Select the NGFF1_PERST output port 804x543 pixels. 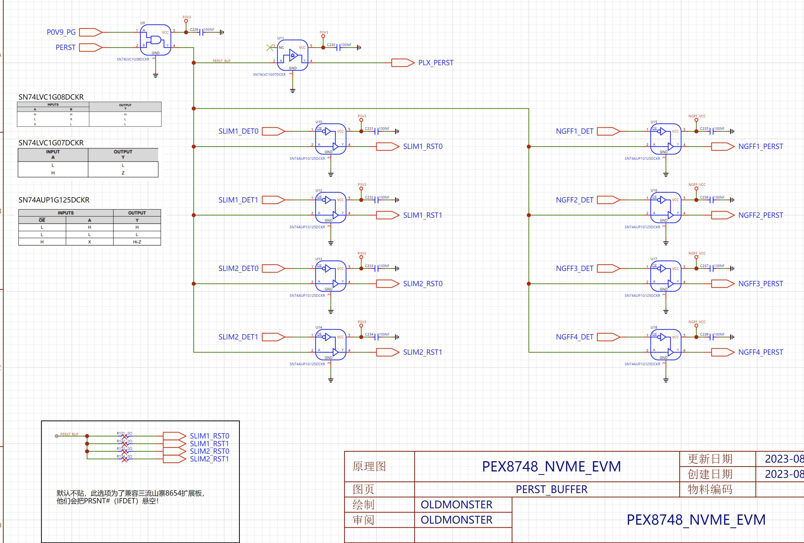click(723, 146)
